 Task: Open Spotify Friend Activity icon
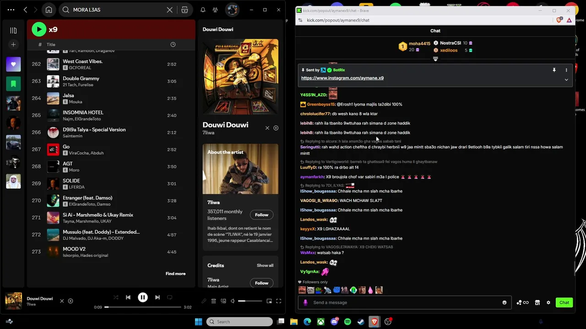[x=215, y=10]
